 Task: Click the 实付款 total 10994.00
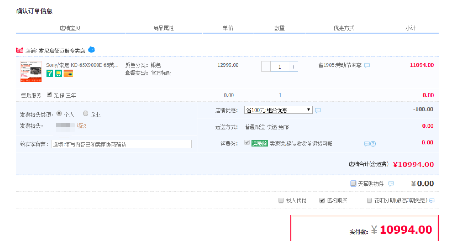tap(406, 230)
